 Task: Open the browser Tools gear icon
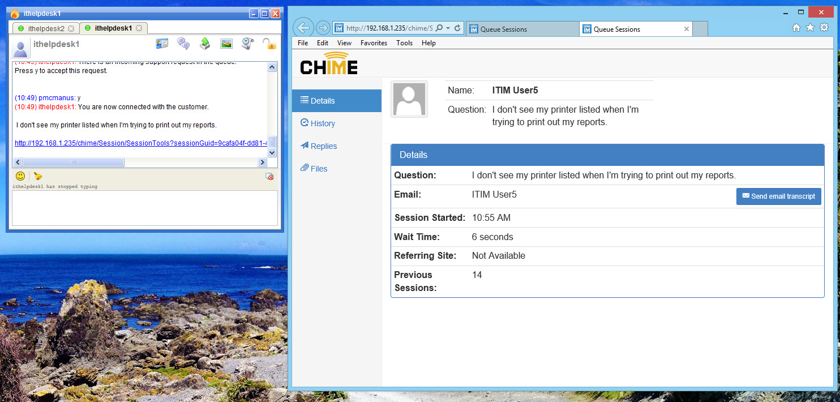click(x=824, y=27)
